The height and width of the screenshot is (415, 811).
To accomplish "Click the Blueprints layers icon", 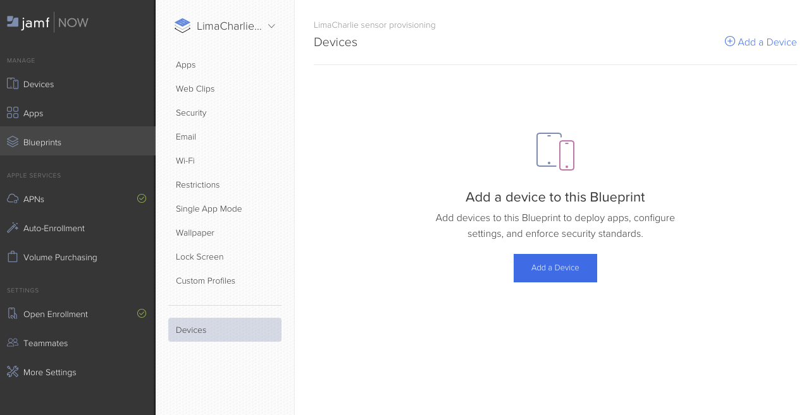I will 13,142.
